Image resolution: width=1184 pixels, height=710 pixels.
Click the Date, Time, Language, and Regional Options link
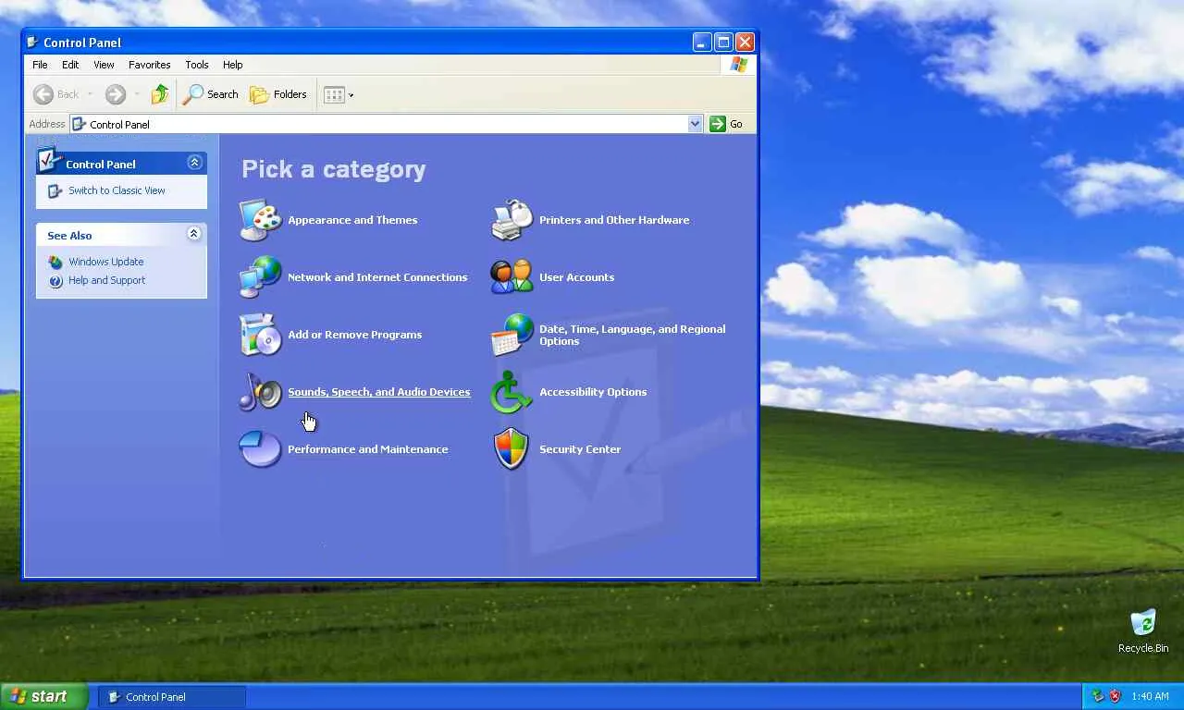tap(633, 335)
